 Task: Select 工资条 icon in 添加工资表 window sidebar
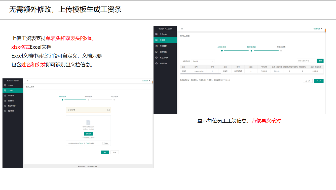pos(5,90)
